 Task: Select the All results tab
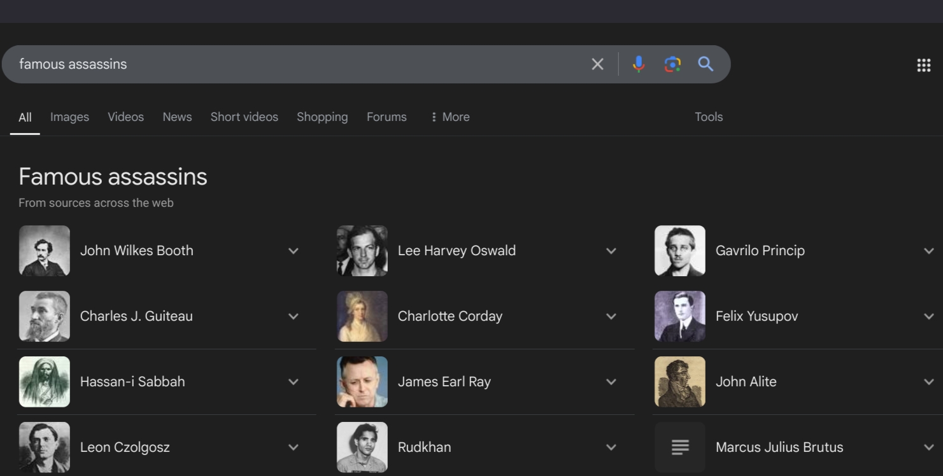click(x=25, y=117)
